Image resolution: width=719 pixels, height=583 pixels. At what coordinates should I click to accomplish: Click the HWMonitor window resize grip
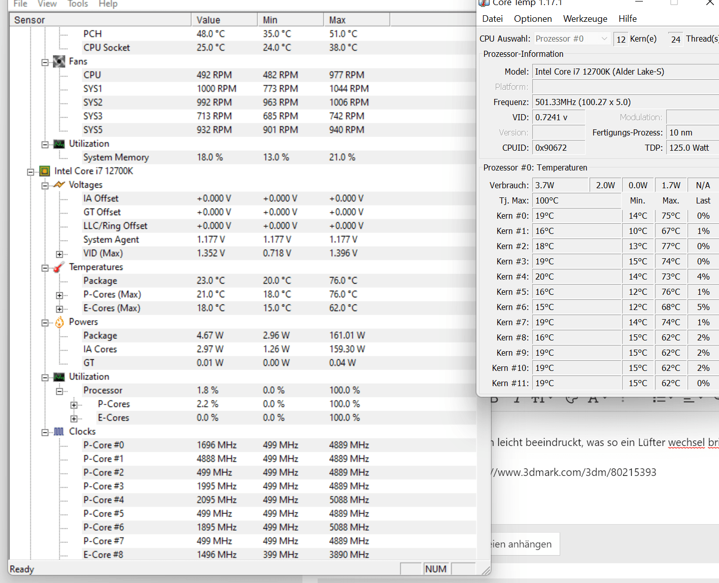point(486,570)
